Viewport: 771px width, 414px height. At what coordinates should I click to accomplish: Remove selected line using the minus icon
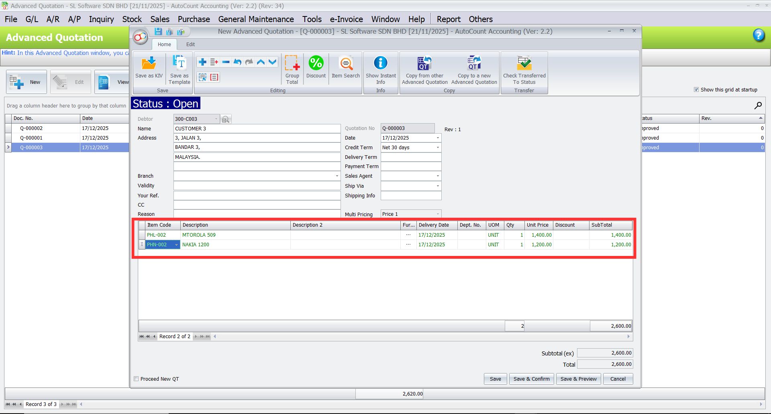pos(226,62)
